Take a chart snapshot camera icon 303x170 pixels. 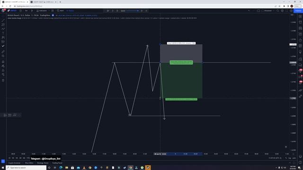click(x=291, y=11)
